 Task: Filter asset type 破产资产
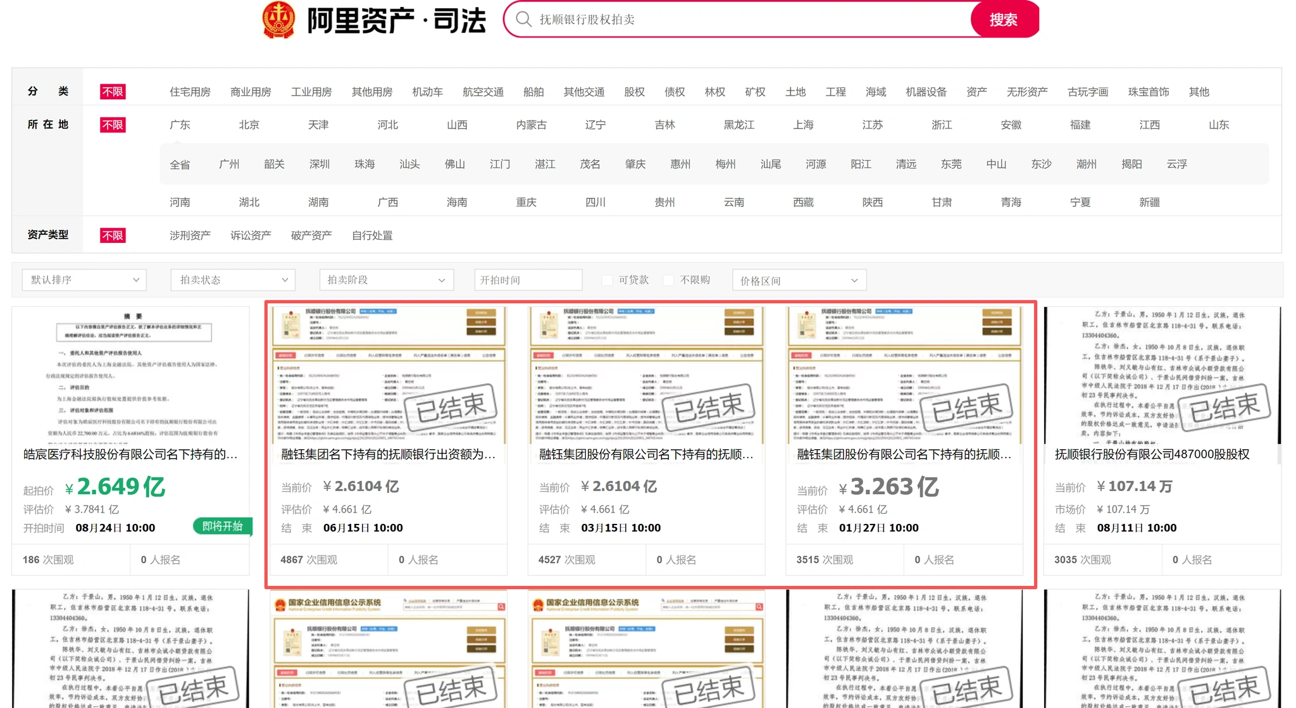311,235
